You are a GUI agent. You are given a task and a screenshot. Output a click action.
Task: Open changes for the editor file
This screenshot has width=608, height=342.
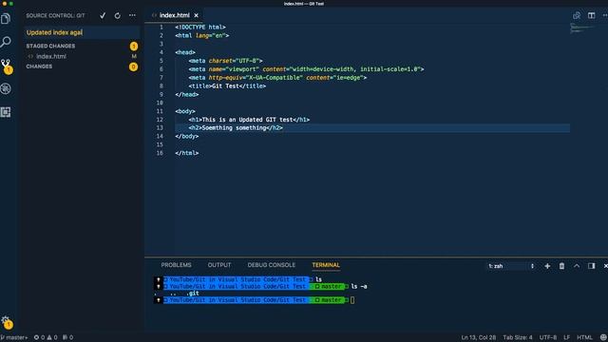coord(577,15)
